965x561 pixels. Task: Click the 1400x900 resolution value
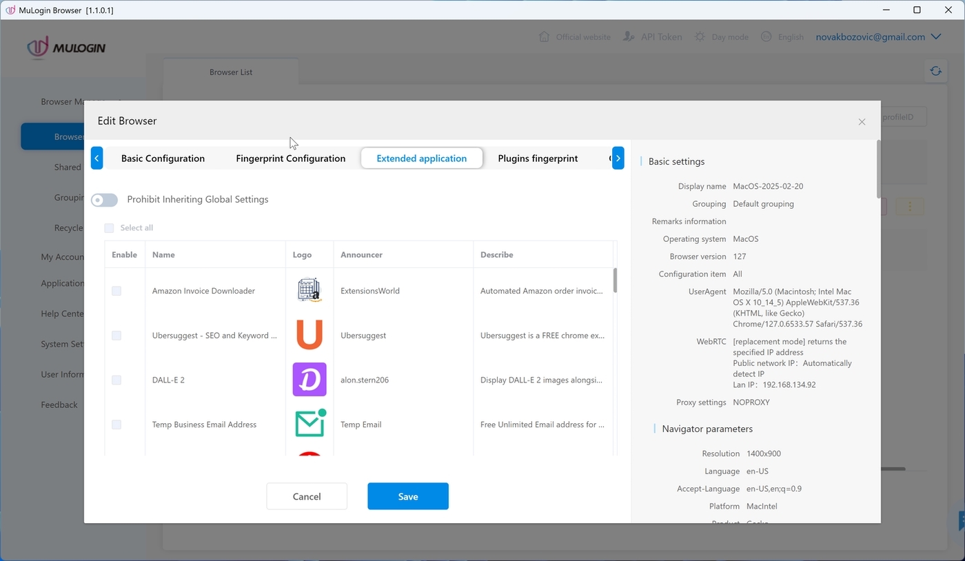(764, 453)
